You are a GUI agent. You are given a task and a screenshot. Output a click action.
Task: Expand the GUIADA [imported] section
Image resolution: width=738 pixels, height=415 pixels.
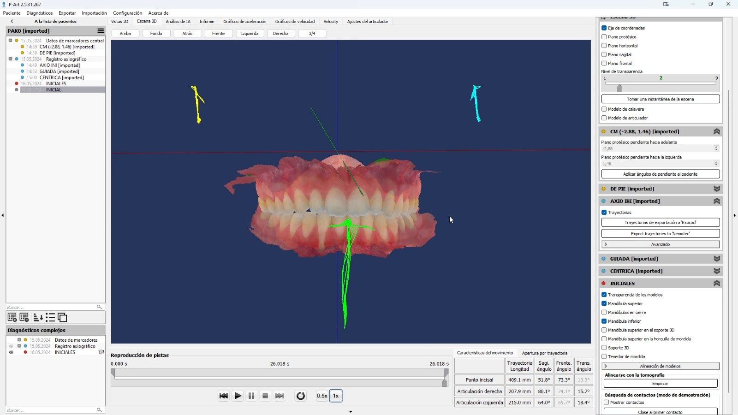coord(716,259)
